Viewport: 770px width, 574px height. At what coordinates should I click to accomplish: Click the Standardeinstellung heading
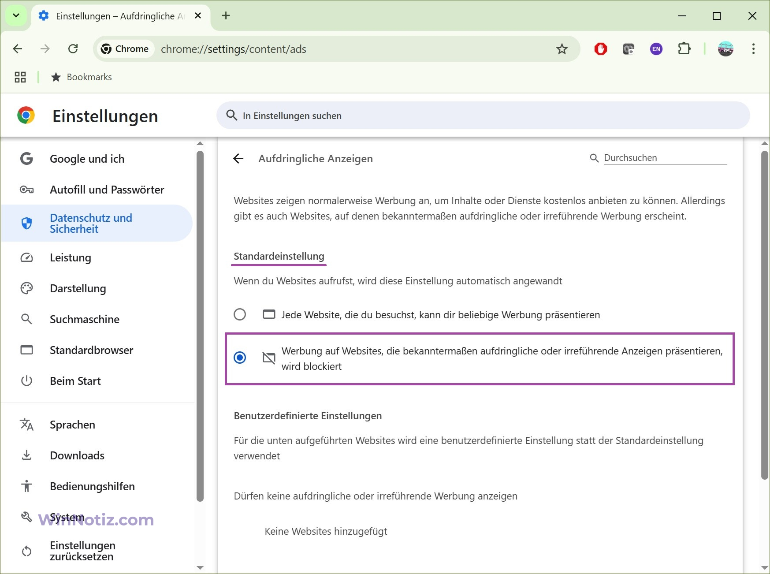coord(279,256)
